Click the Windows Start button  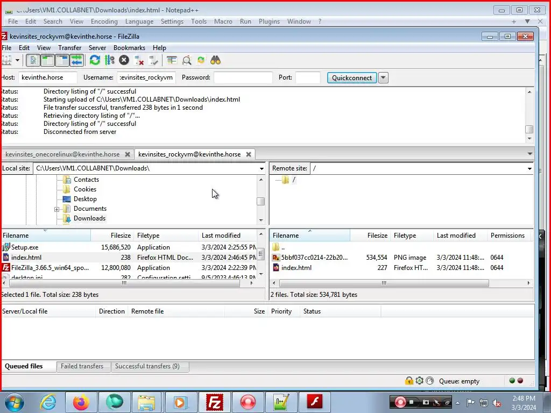(15, 402)
